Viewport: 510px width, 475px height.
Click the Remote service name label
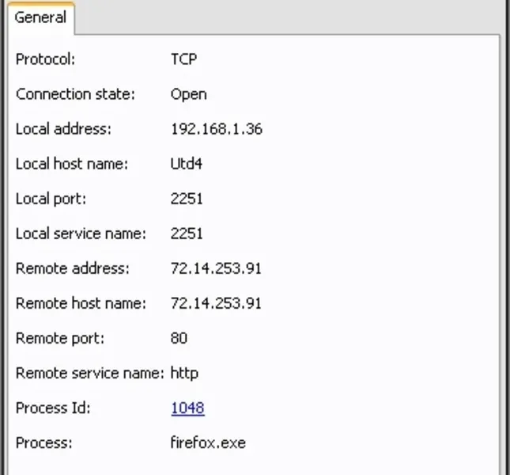click(89, 373)
